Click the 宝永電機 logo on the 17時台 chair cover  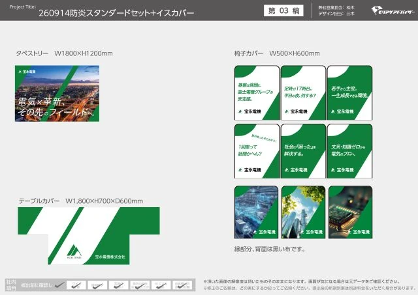click(296, 111)
